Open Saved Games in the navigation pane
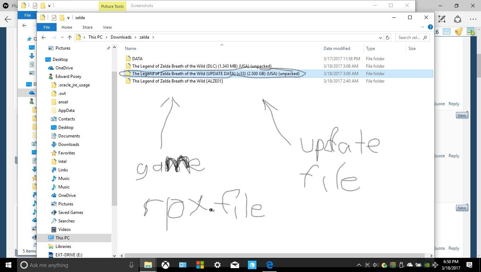Screen dimensions: 481x272 click(x=71, y=212)
